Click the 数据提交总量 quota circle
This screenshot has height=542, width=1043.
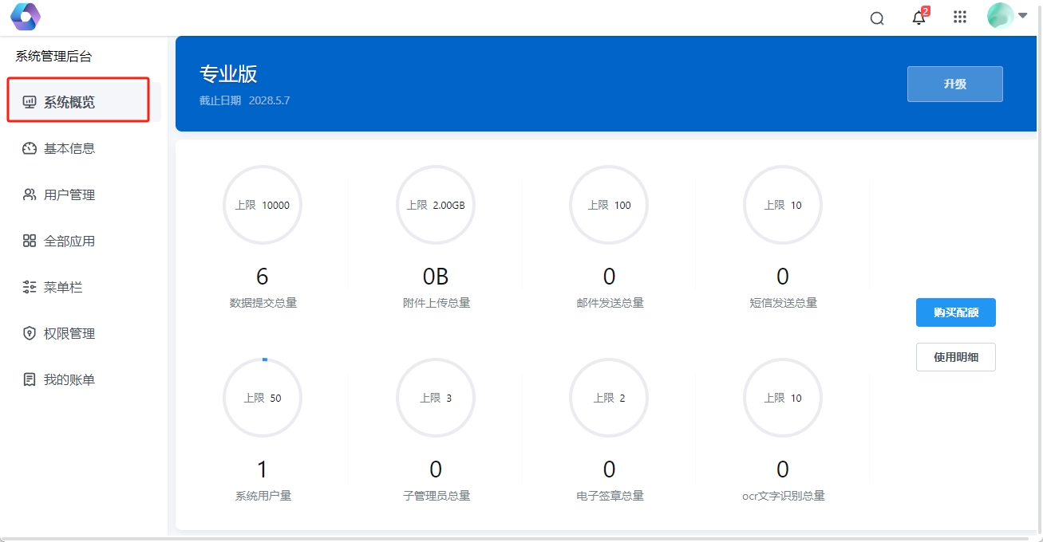263,205
